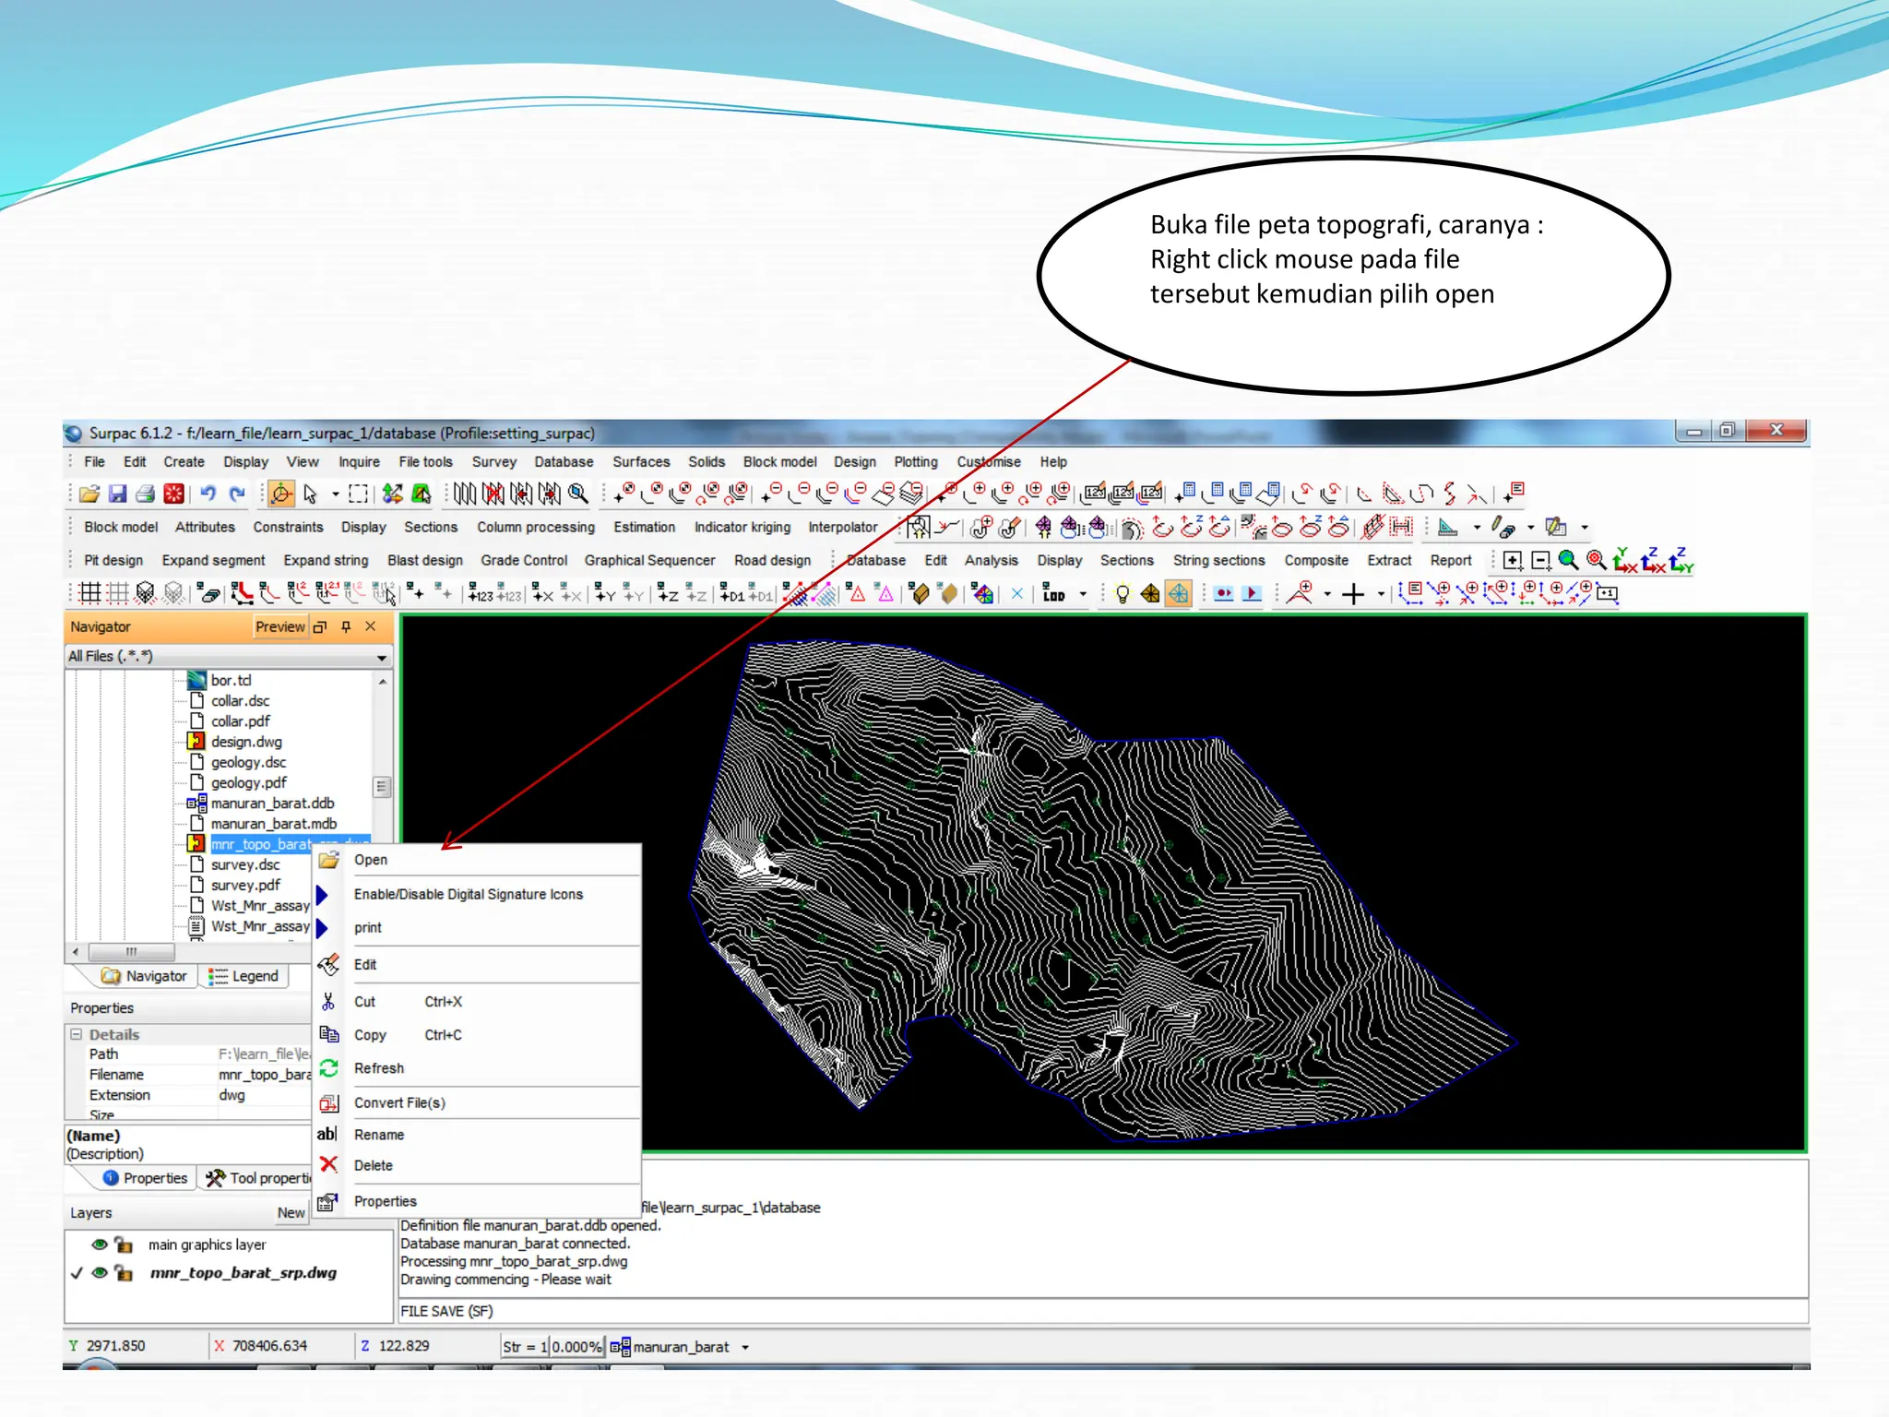
Task: Click the light bulb lighting icon
Action: pyautogui.click(x=1122, y=594)
